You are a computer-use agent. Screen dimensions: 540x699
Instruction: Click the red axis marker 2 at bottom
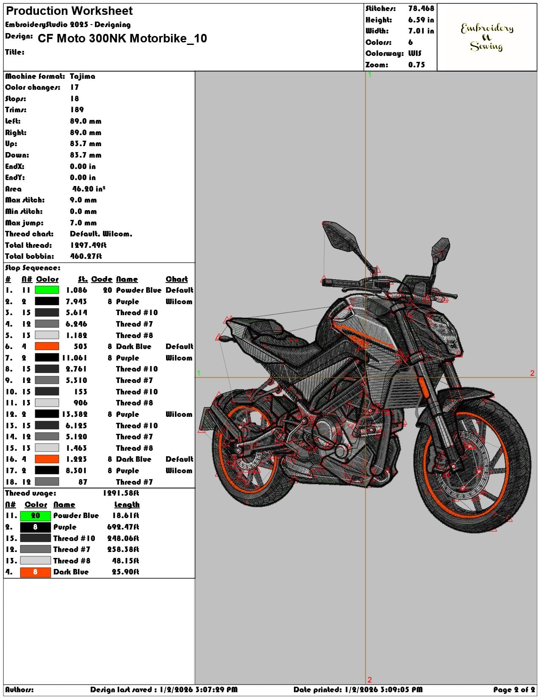[370, 680]
